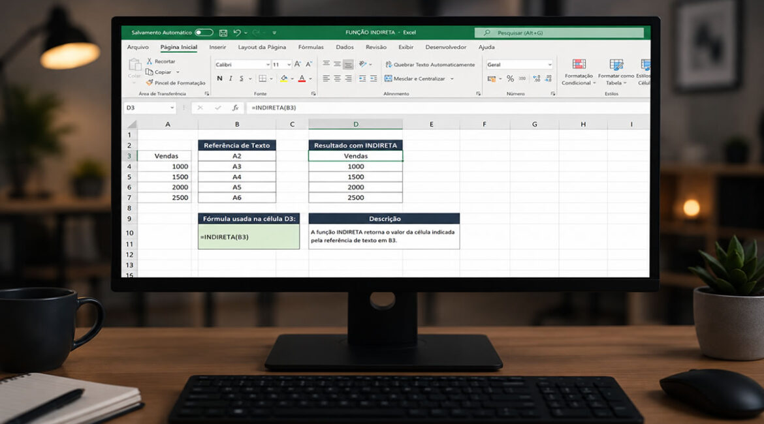Click the Decrease Decimal icon
The image size is (764, 424).
(548, 78)
